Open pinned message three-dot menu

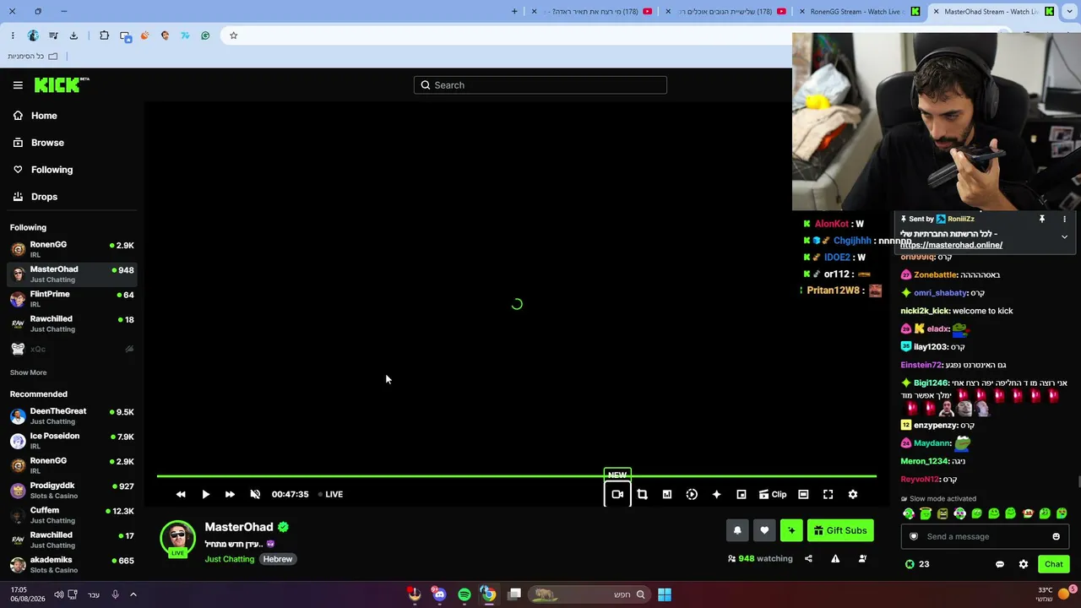(1064, 219)
